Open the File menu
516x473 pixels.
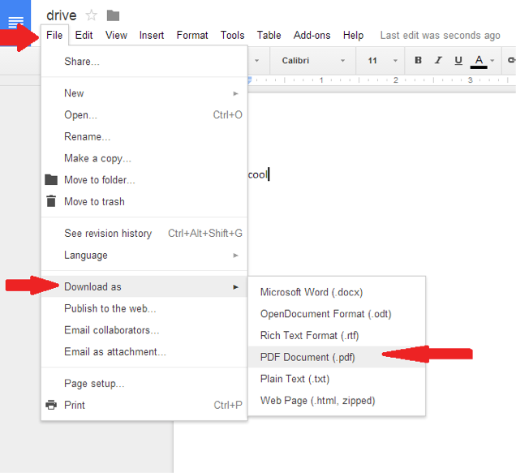[x=54, y=35]
